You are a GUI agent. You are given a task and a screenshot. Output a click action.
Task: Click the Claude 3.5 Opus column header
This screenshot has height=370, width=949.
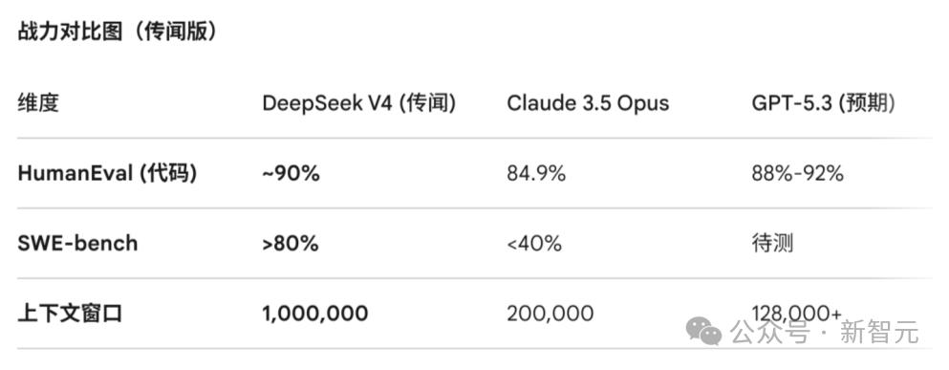588,103
